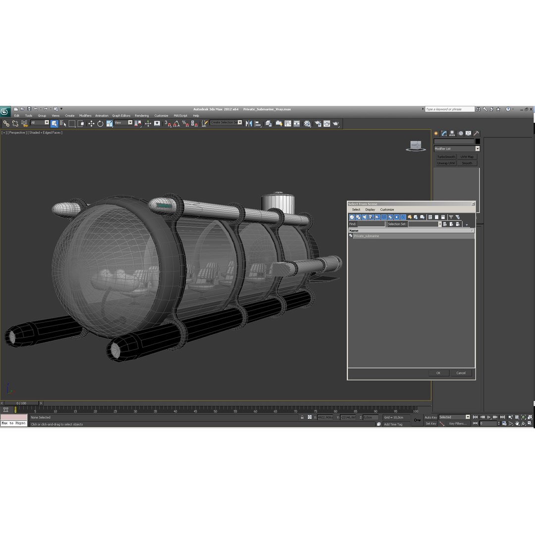The image size is (535, 535).
Task: Toggle Display Geometry filter in Select From Scene
Action: tap(352, 217)
